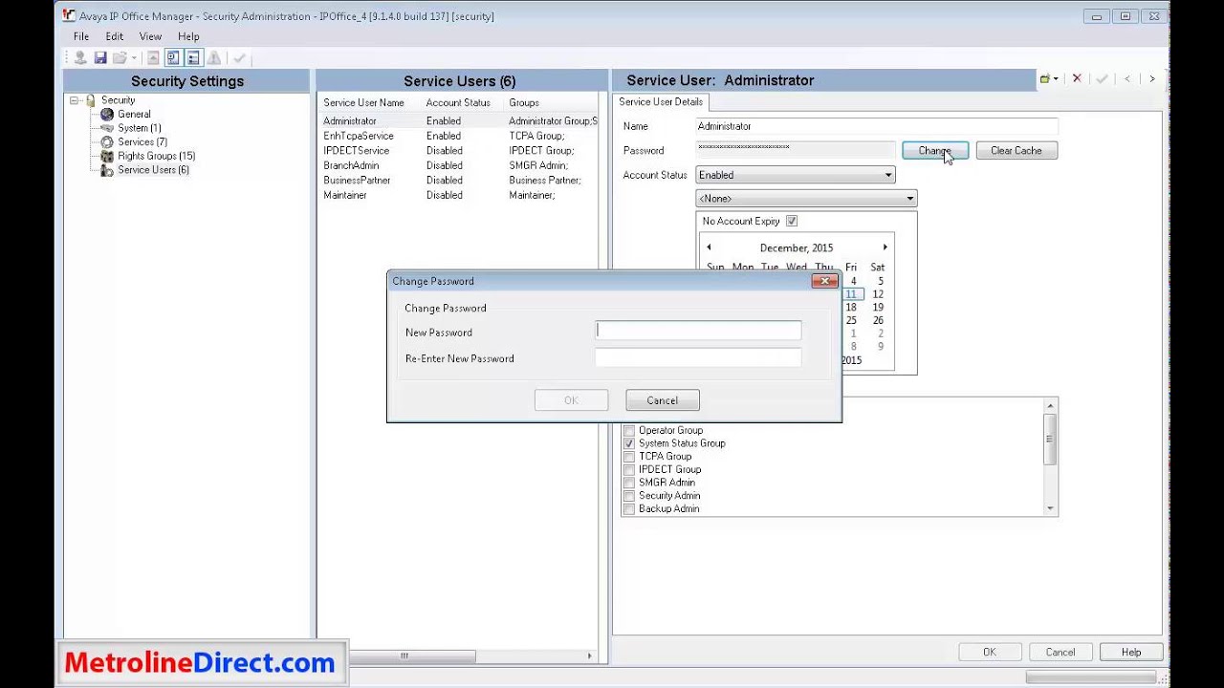
Task: Click the Change password button
Action: 935,150
